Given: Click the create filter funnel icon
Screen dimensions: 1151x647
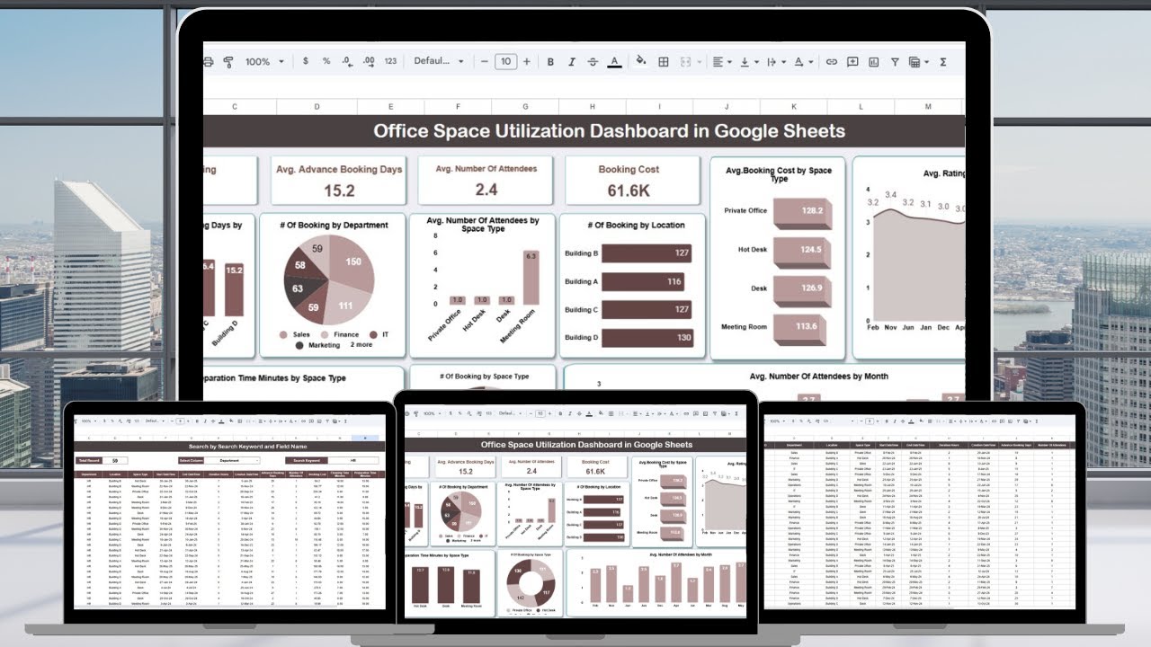Looking at the screenshot, I should [x=895, y=62].
